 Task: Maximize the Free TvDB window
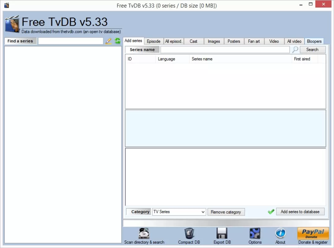310,4
